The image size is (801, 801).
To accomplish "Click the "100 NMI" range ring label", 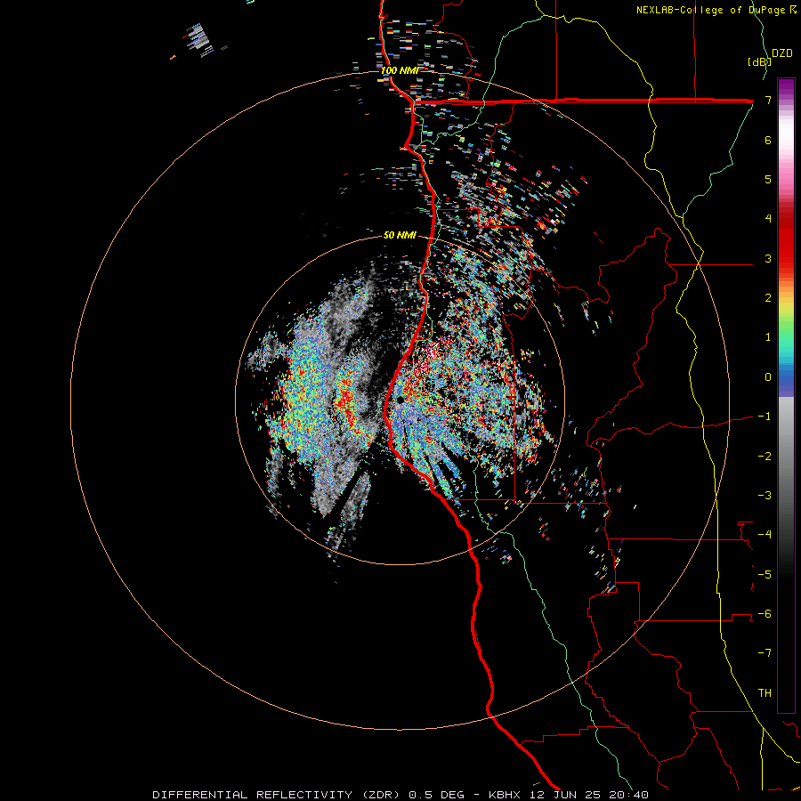I will pyautogui.click(x=400, y=70).
